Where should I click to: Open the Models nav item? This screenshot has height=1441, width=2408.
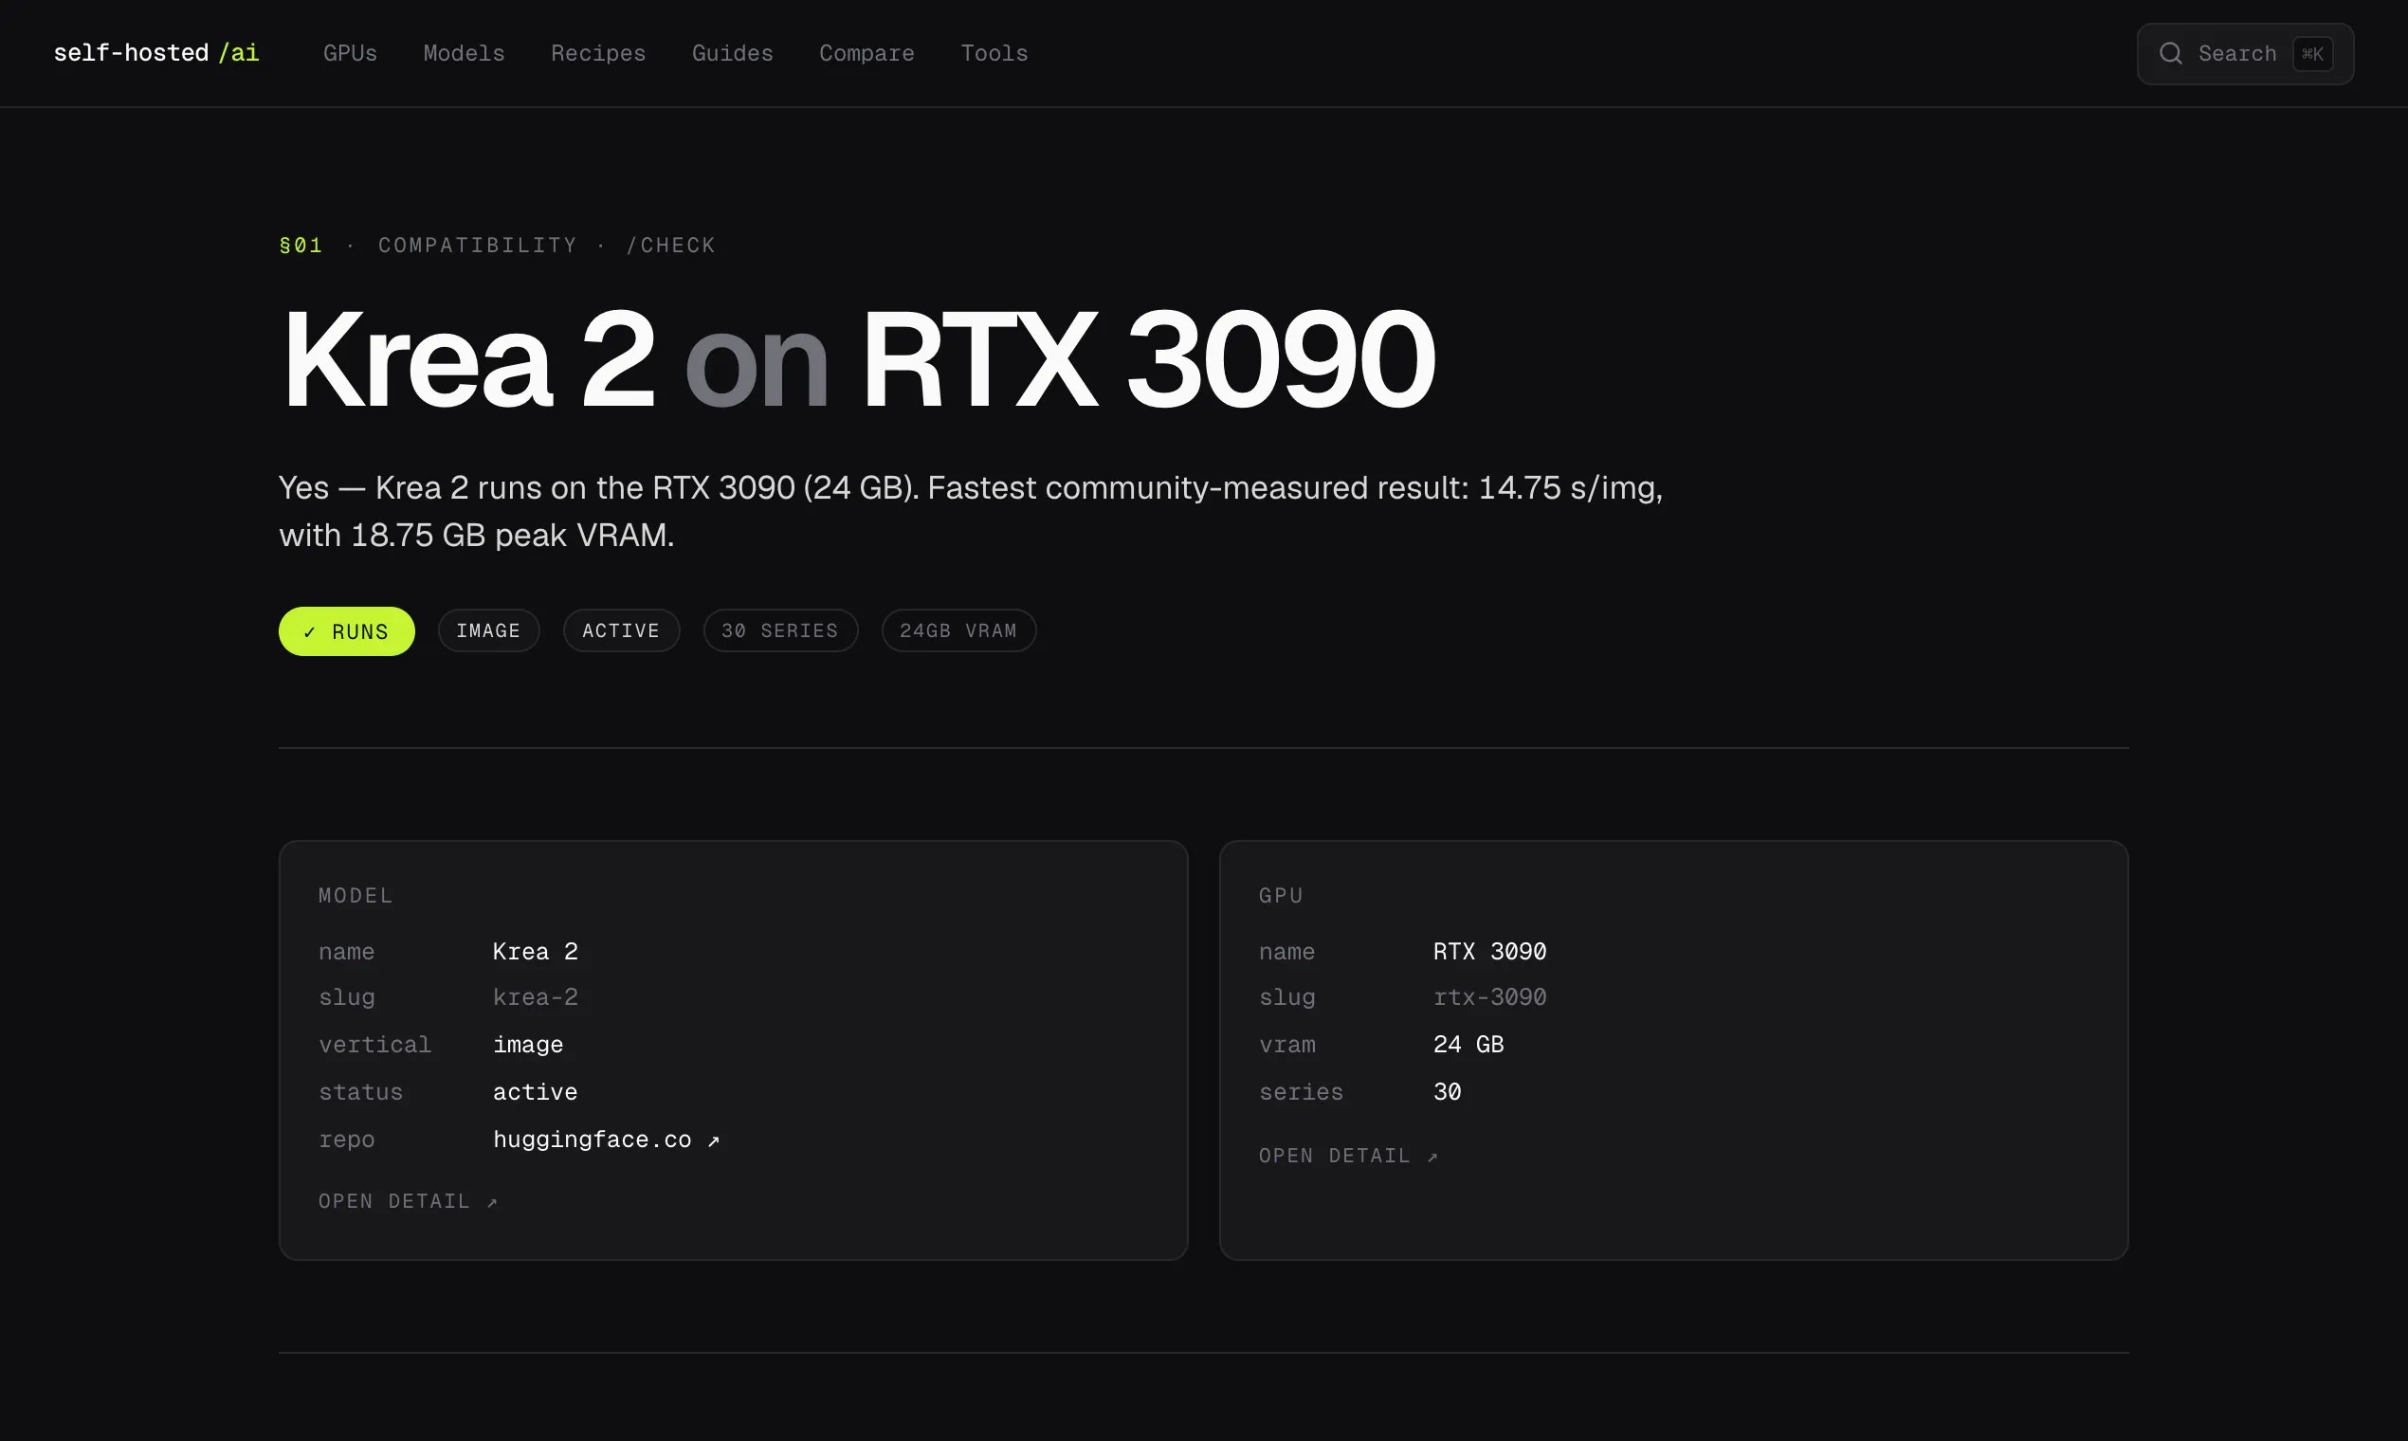pyautogui.click(x=465, y=53)
